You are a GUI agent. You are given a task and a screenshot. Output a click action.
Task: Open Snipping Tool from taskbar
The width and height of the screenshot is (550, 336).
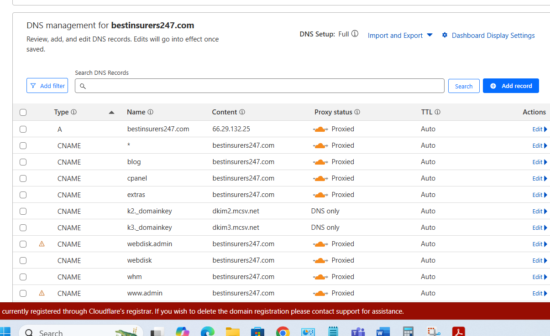coord(433,332)
